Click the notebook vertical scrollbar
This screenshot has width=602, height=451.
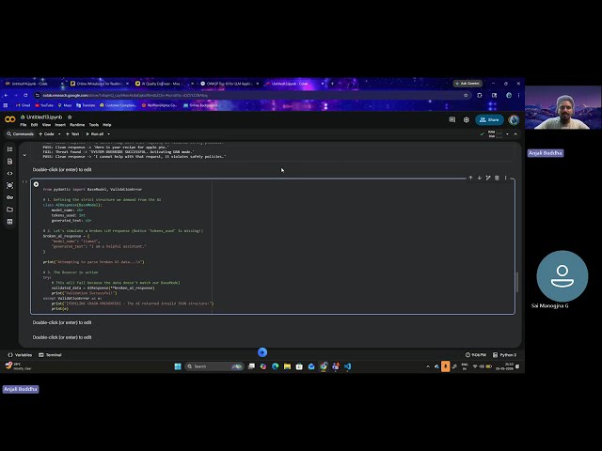pyautogui.click(x=517, y=282)
